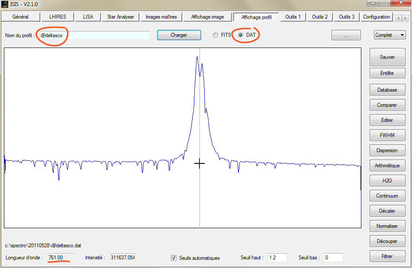Open the Star Analyser tab
This screenshot has height=268, width=412.
pos(121,17)
